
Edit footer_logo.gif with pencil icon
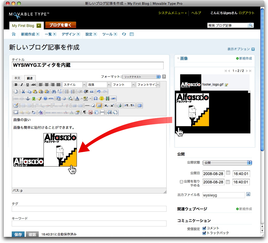coord(226,85)
